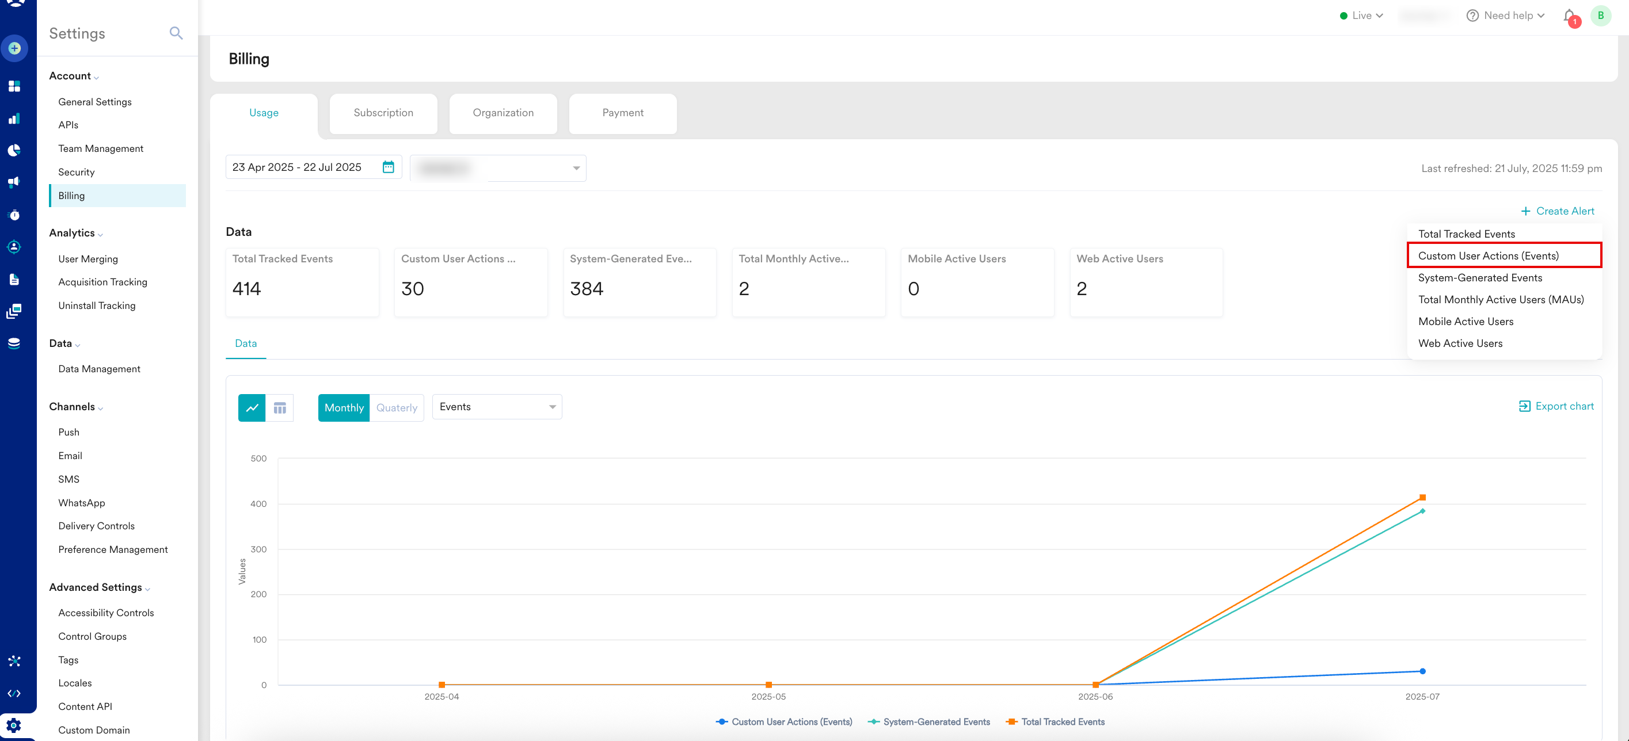1629x741 pixels.
Task: Open Preference Management page
Action: pyautogui.click(x=113, y=549)
